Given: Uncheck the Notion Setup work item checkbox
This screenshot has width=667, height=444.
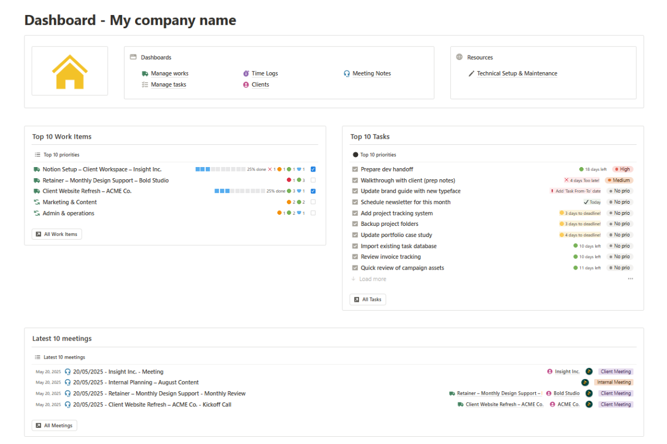Looking at the screenshot, I should point(313,169).
